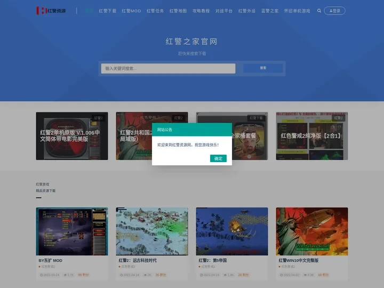Open the 红色警戒2纯净版【2合1】 featured card
The height and width of the screenshot is (288, 384).
click(x=312, y=136)
